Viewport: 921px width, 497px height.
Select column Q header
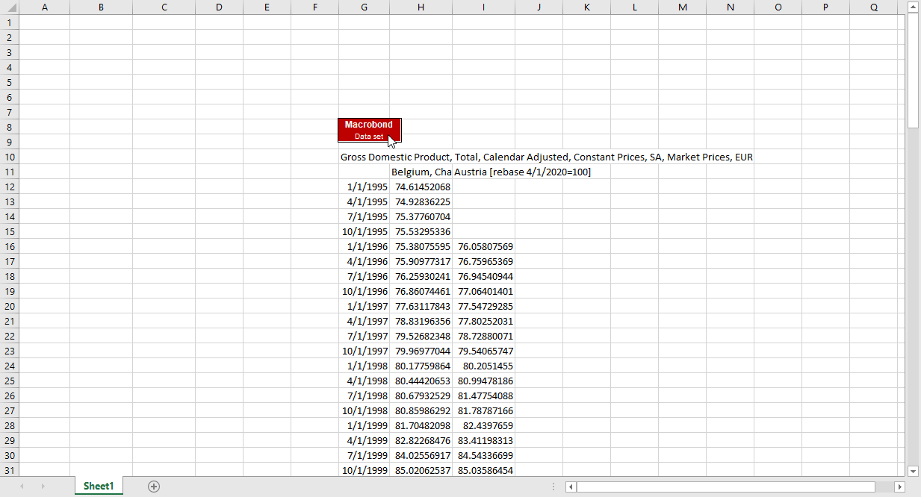[874, 7]
